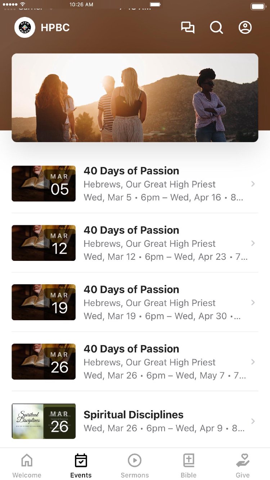Open the chat messages icon
Image resolution: width=270 pixels, height=480 pixels.
[x=188, y=28]
